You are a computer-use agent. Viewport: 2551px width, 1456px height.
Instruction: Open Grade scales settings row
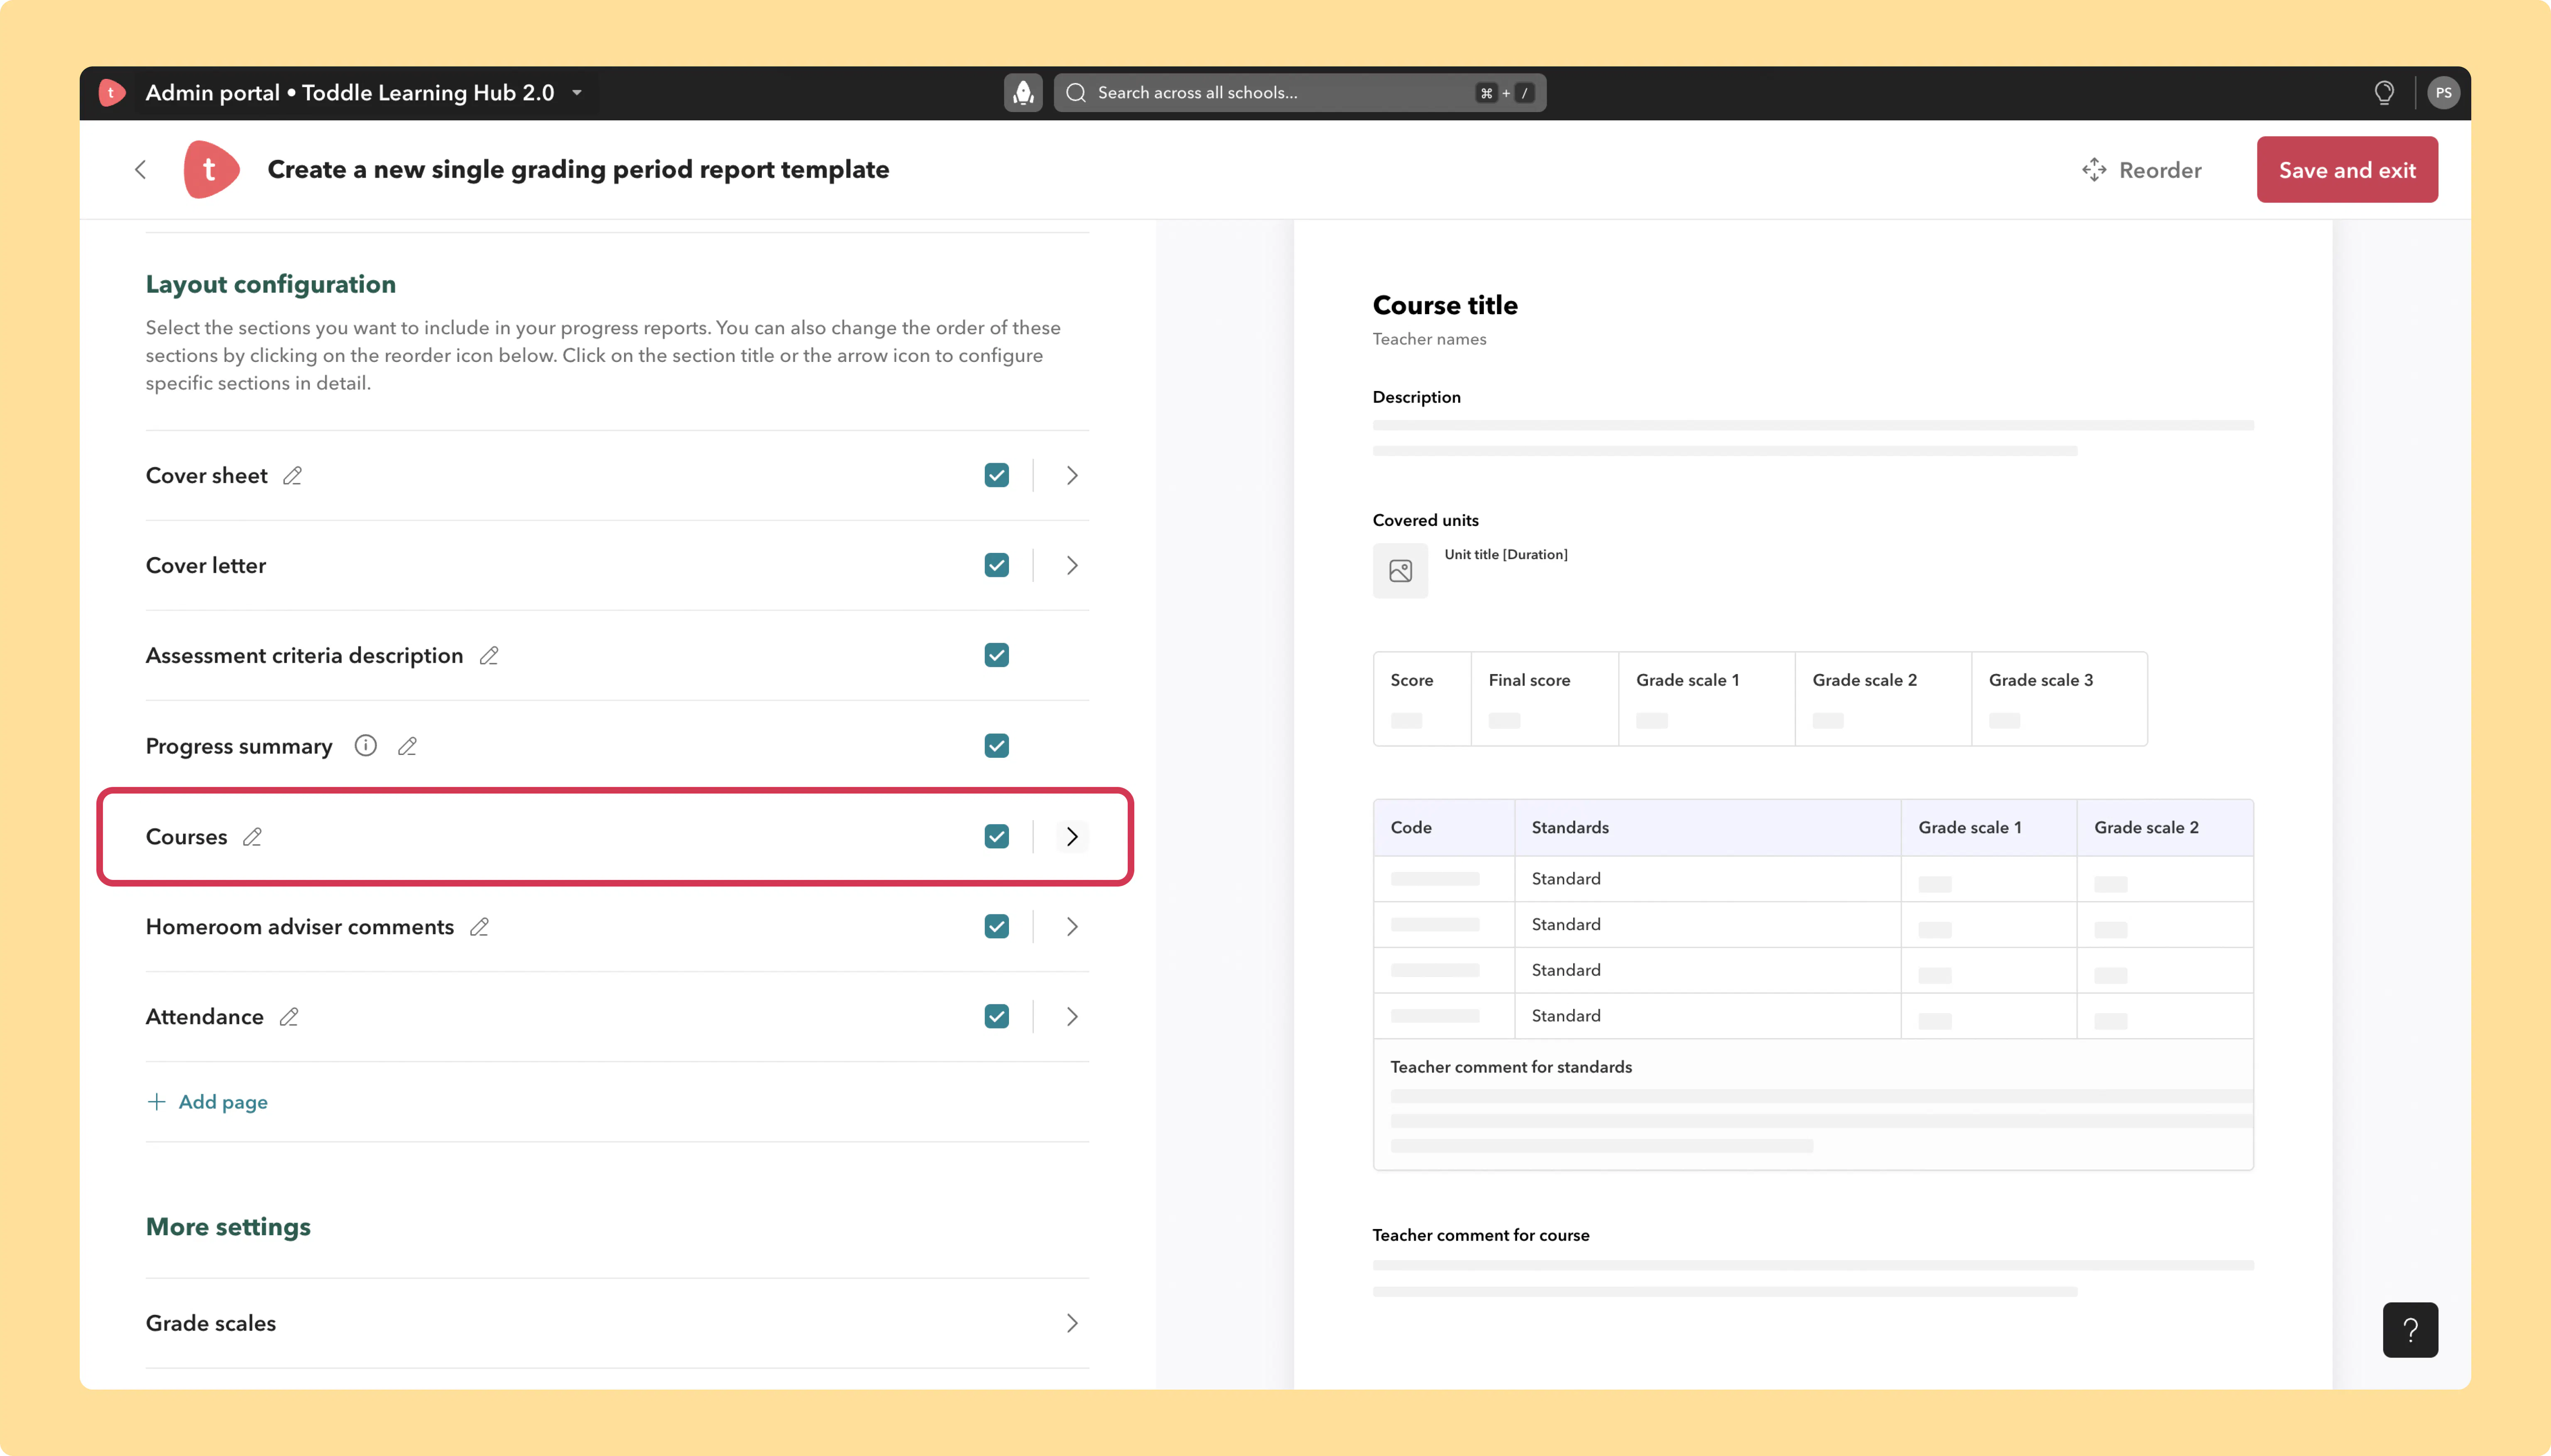(x=617, y=1324)
